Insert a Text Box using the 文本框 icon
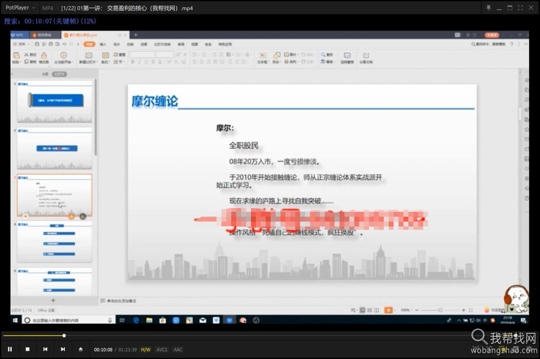 pos(262,55)
